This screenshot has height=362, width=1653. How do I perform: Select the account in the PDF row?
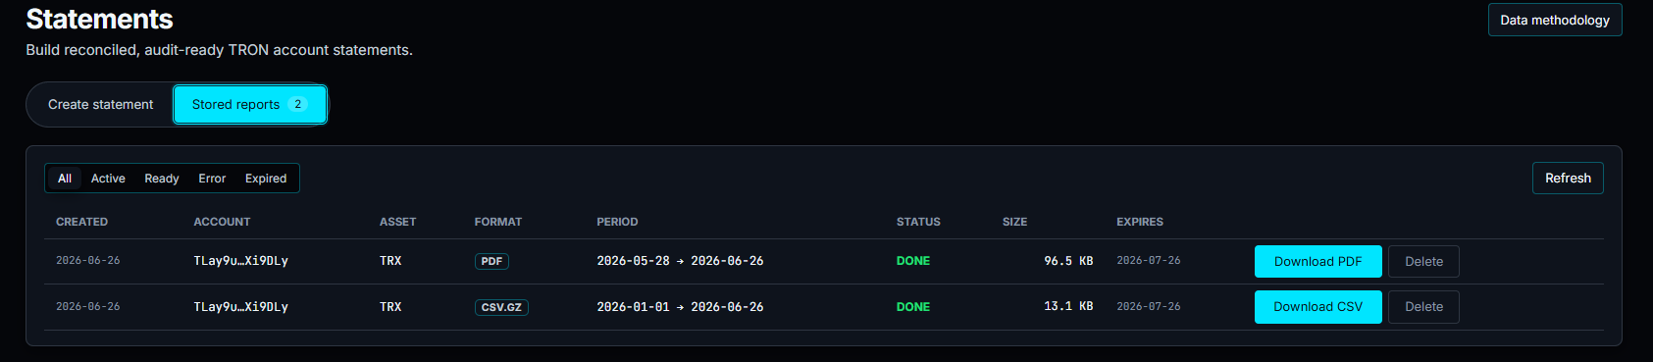[x=240, y=261]
